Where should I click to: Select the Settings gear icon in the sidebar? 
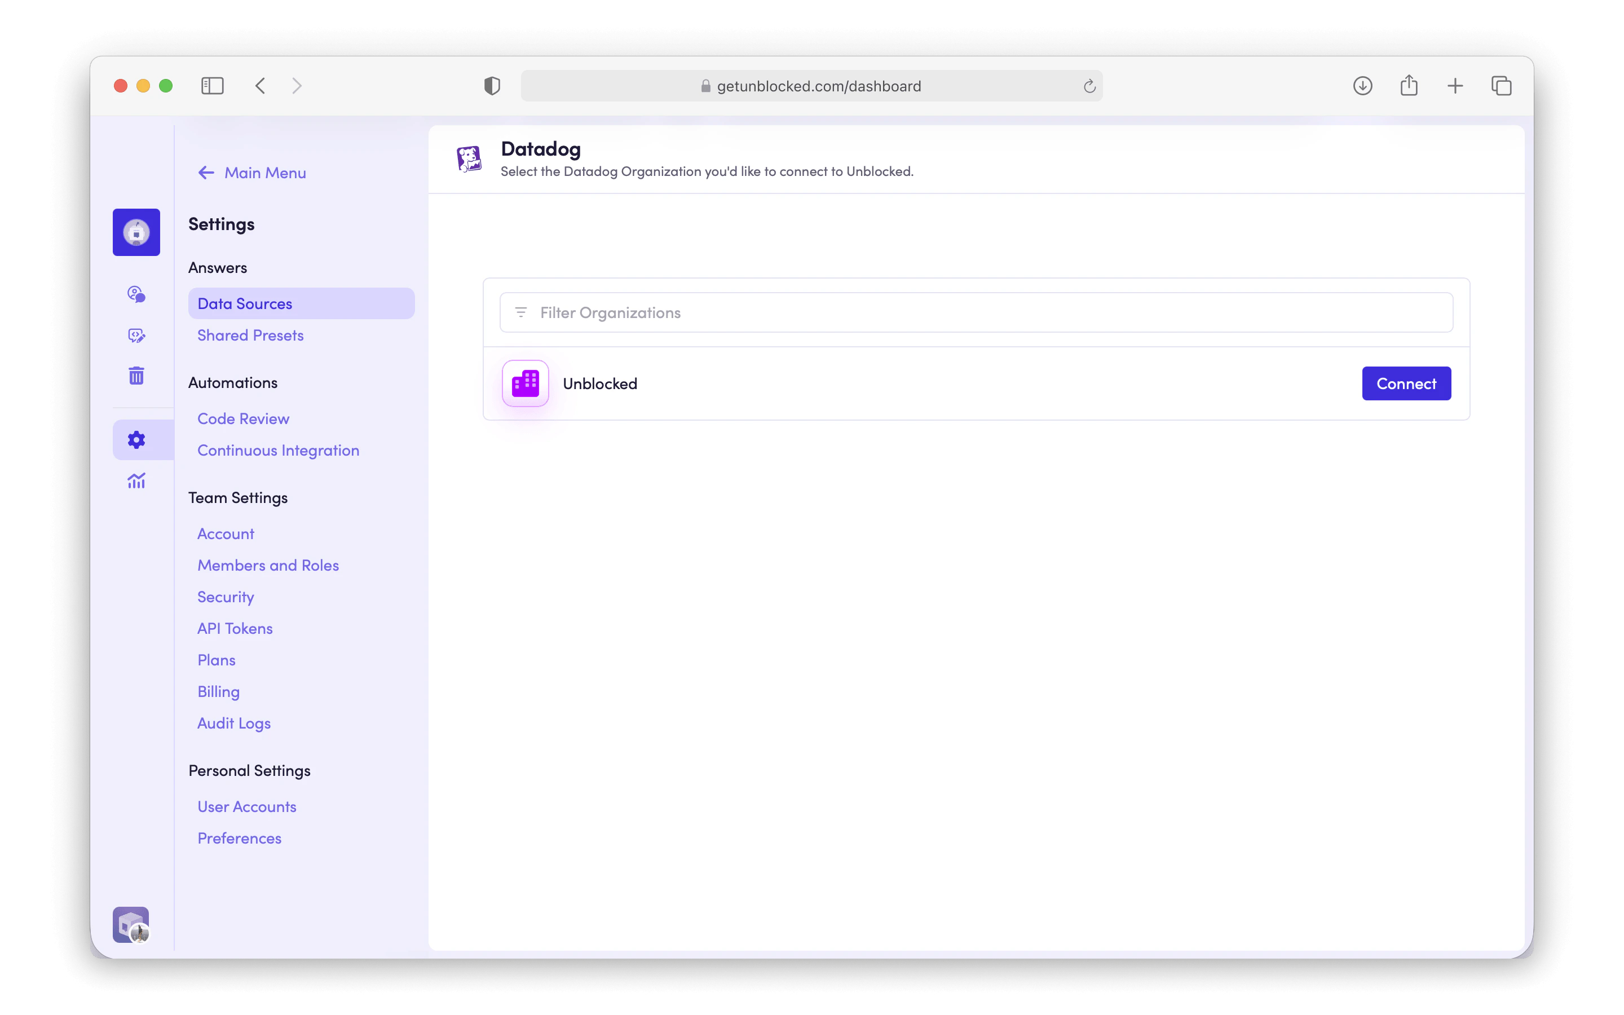pos(136,439)
